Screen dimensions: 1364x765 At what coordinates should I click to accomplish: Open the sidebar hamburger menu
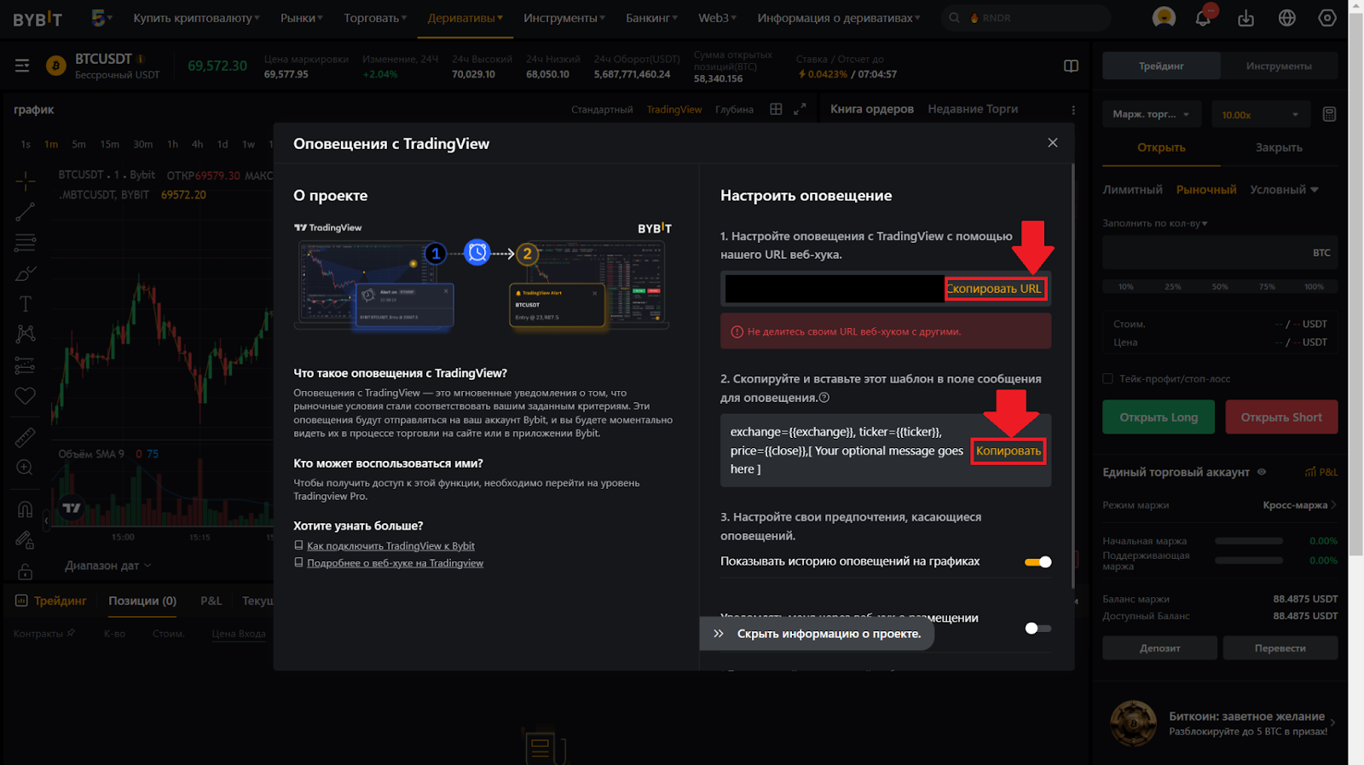pos(22,66)
